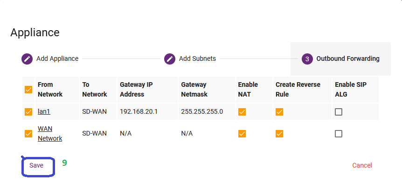The width and height of the screenshot is (402, 195).
Task: Uncheck the WAN Network row selection checkbox
Action: point(28,134)
